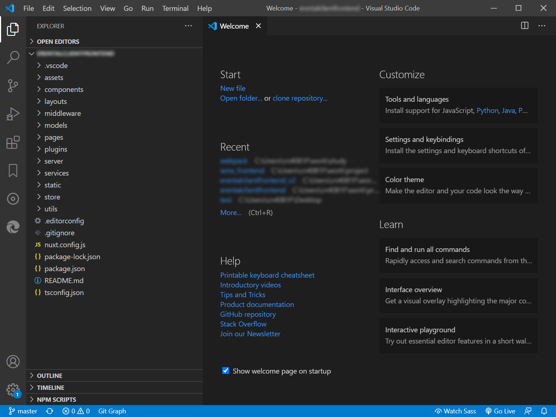Open the Extensions view
This screenshot has width=556, height=417.
click(13, 142)
